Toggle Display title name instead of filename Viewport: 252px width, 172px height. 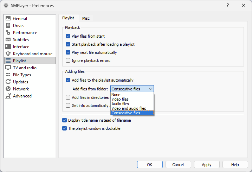click(x=64, y=120)
